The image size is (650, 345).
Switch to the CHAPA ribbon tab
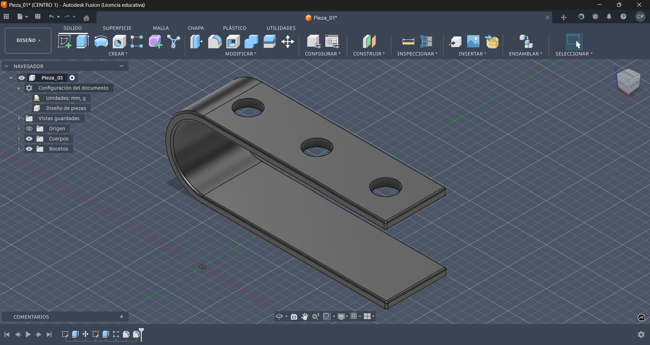click(x=196, y=28)
